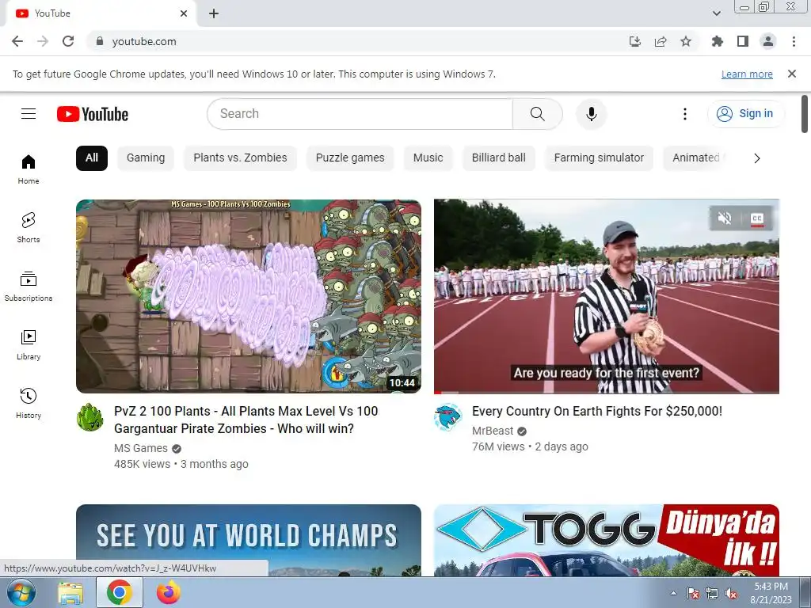Reload the YouTube page

click(x=68, y=41)
